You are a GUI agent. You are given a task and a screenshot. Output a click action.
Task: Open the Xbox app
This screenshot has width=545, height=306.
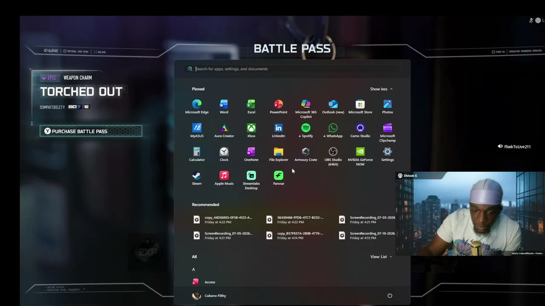point(251,130)
